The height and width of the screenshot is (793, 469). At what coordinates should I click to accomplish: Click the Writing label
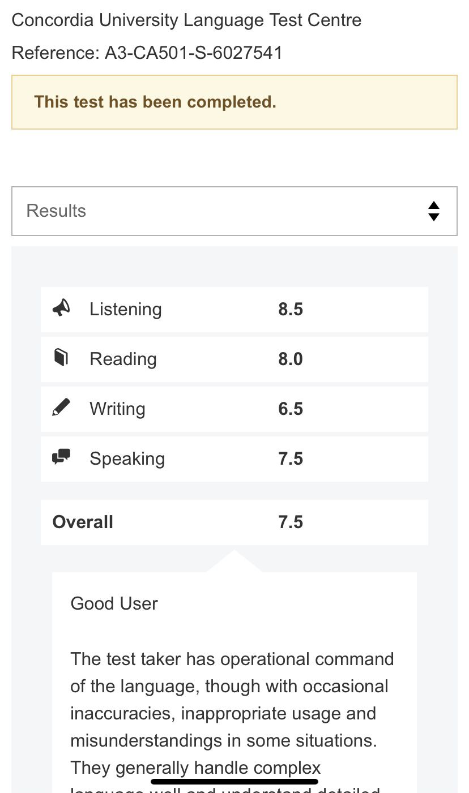pyautogui.click(x=117, y=409)
